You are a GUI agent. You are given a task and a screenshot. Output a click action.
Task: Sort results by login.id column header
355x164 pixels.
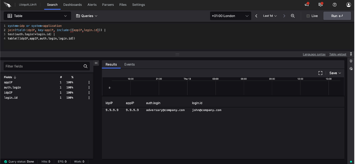point(197,103)
